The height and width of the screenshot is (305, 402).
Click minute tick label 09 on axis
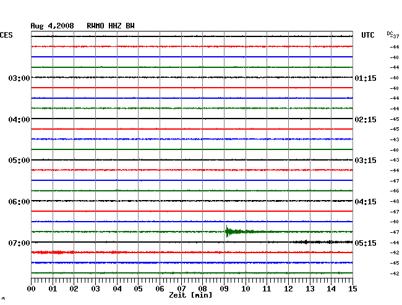(x=224, y=288)
